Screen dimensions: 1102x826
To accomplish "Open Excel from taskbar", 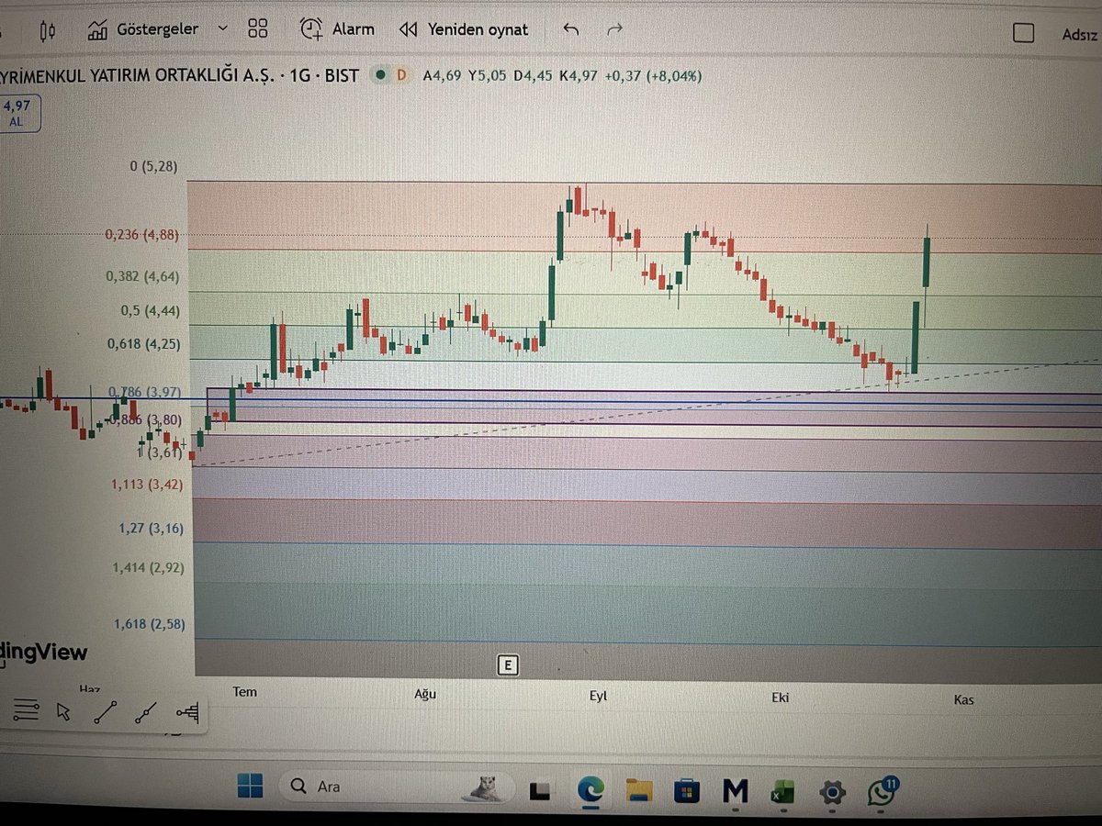I will point(782,792).
